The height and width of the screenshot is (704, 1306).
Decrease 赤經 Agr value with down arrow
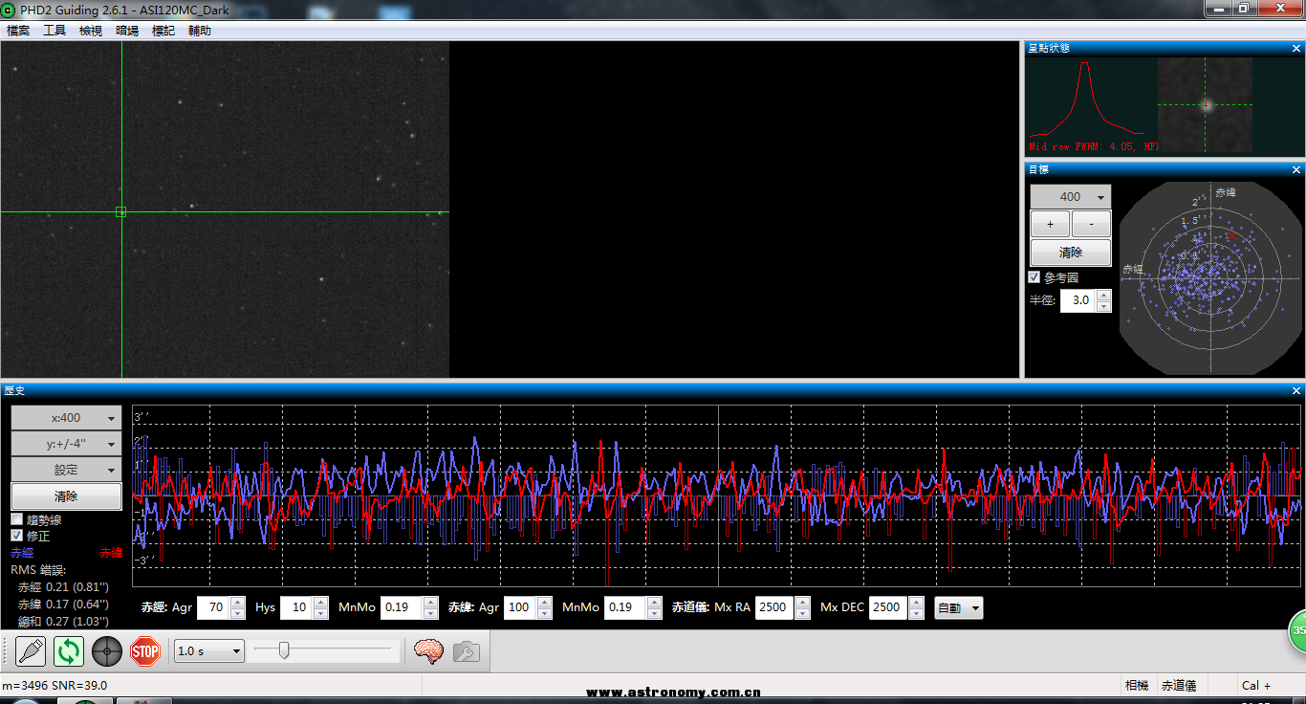point(238,613)
